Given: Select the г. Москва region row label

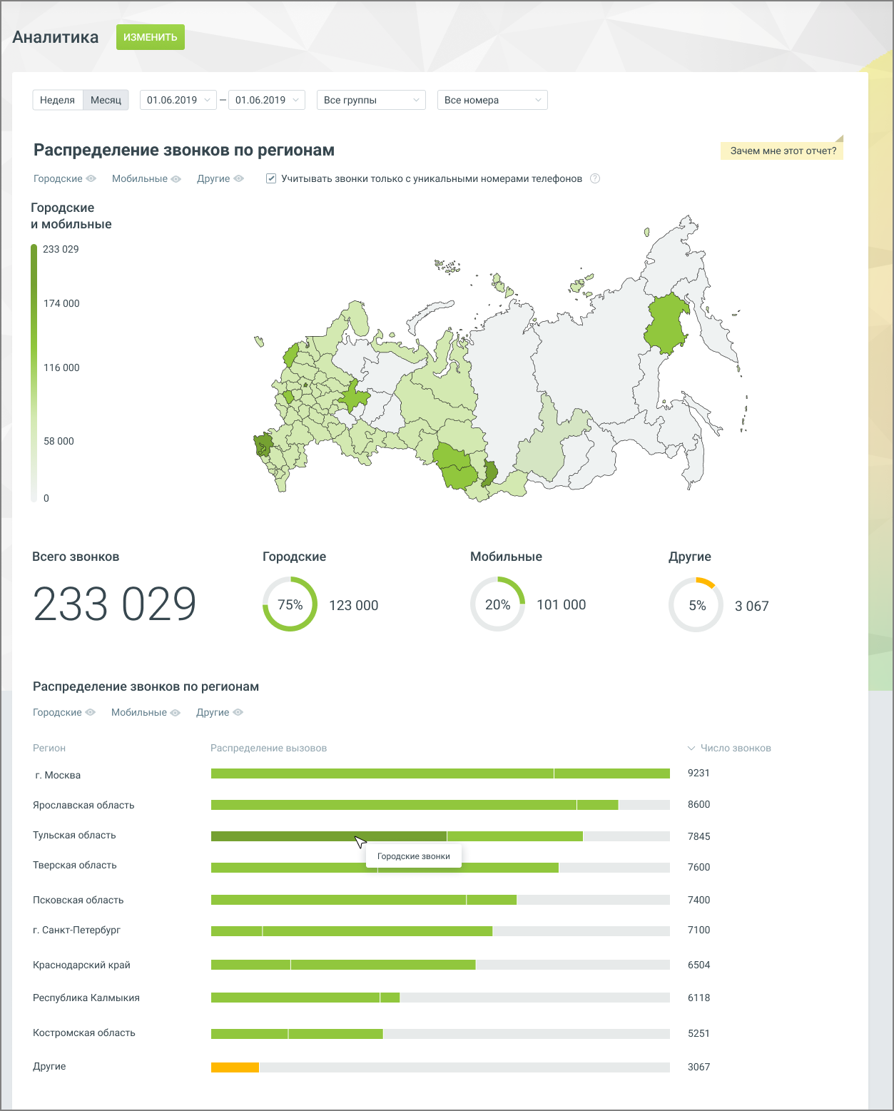Looking at the screenshot, I should (58, 775).
